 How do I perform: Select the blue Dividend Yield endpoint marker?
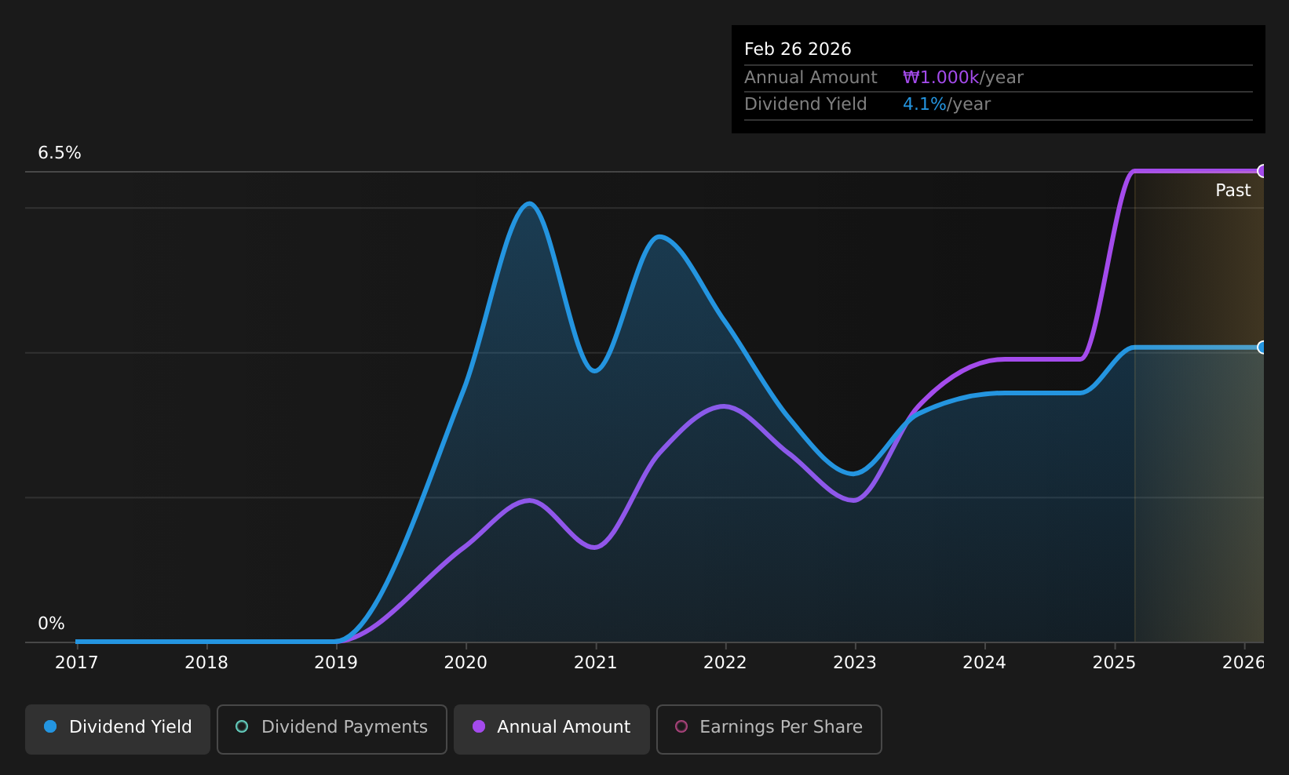(1262, 347)
